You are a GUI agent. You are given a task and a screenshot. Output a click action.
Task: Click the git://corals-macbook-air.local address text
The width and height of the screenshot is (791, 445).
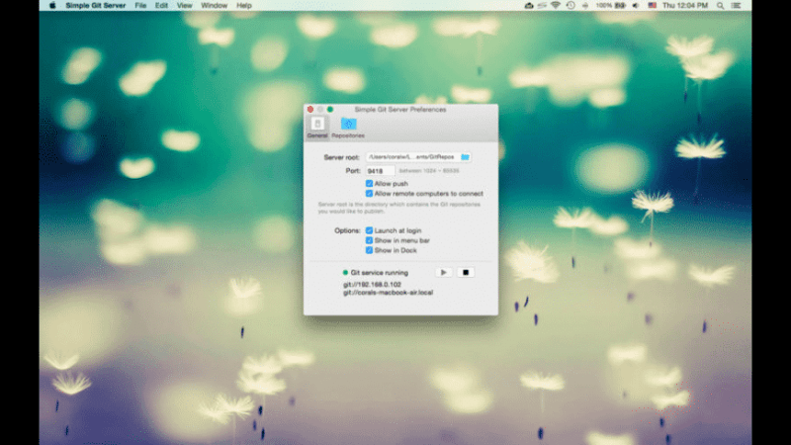click(x=388, y=293)
